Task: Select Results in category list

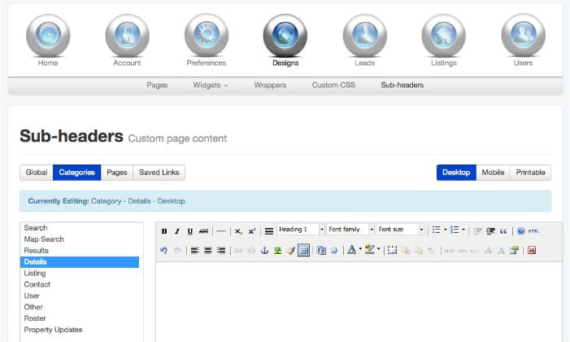Action: click(79, 251)
